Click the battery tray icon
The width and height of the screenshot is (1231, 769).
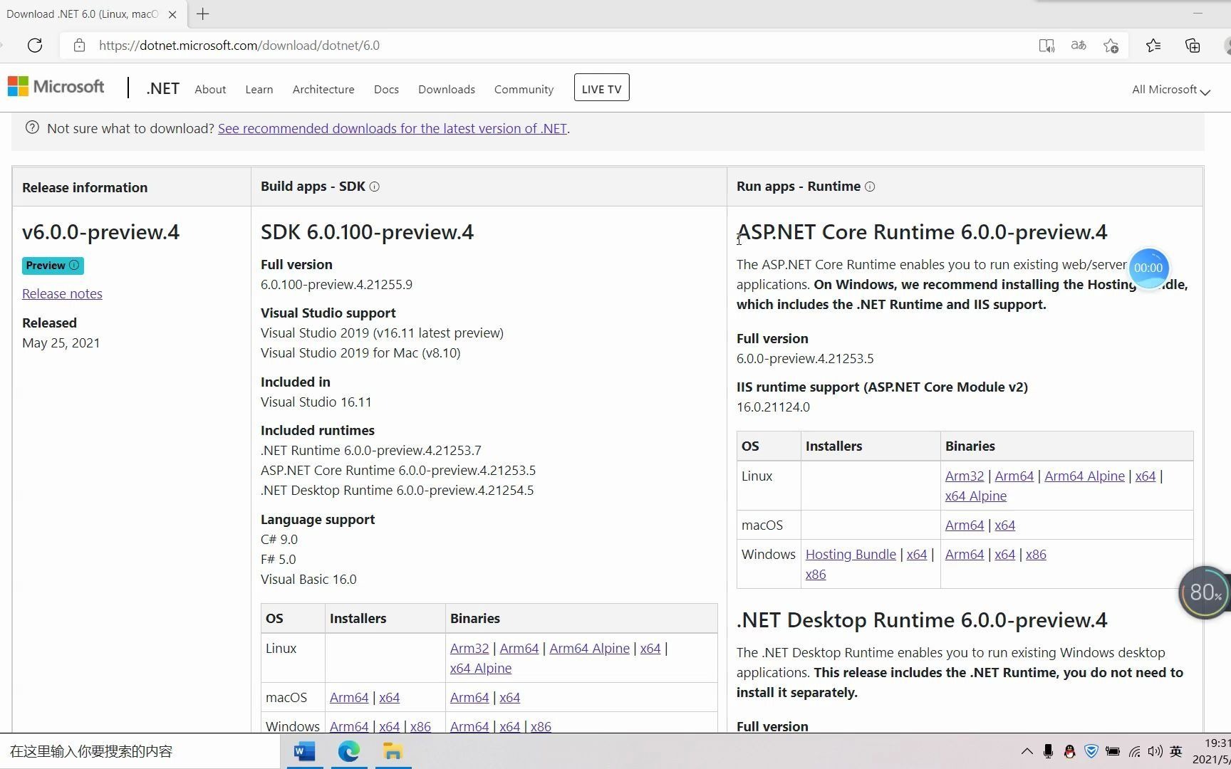[1112, 751]
